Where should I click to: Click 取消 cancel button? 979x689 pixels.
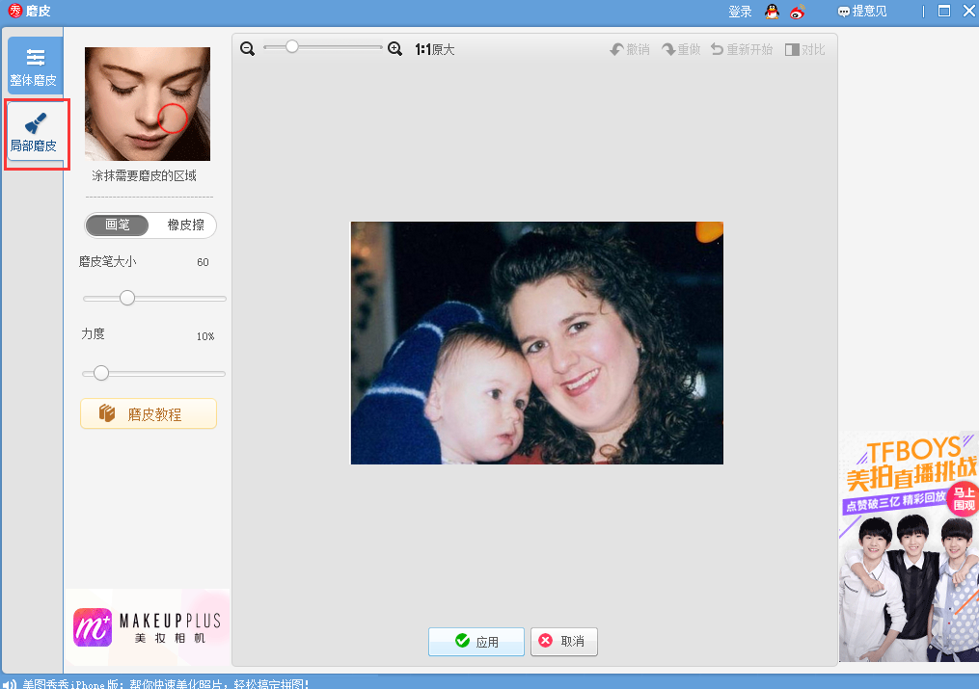click(x=564, y=642)
